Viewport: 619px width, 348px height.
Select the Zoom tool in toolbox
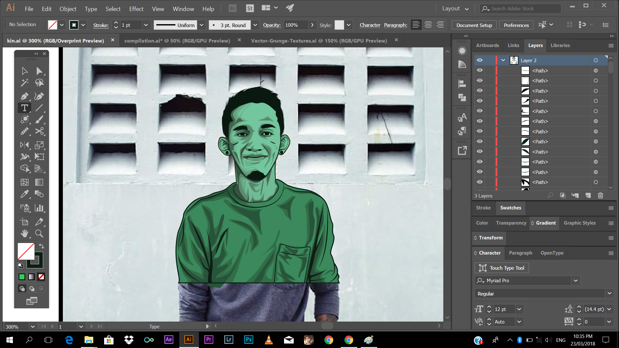coord(39,234)
